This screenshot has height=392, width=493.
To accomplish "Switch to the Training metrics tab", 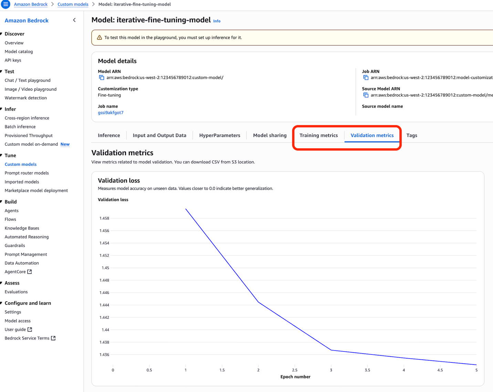I will tap(318, 135).
